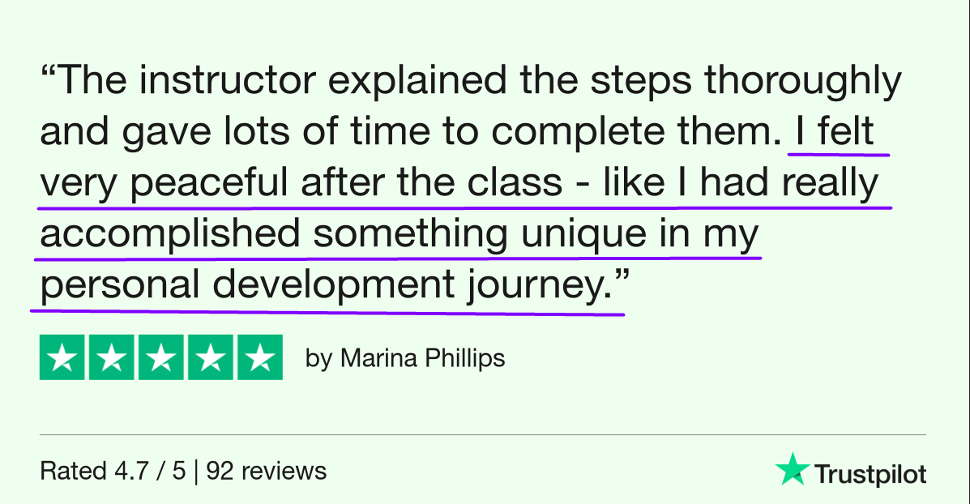Click the underlined "personal development journey" text
Screen dimensions: 970x504
coord(323,287)
